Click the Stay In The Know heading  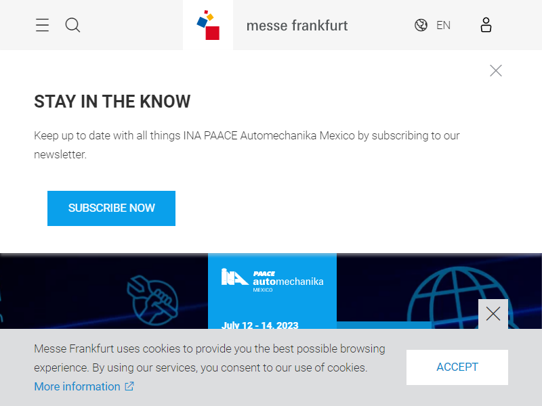pyautogui.click(x=112, y=101)
